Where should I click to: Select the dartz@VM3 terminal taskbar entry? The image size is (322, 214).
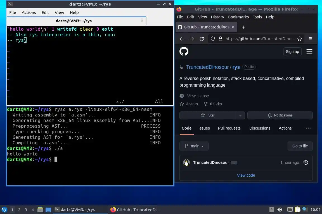click(x=80, y=210)
